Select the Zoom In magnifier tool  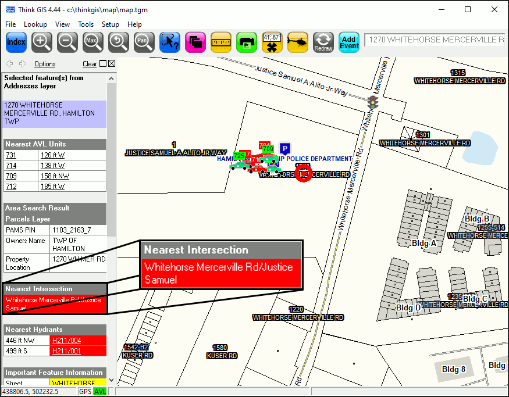[42, 42]
